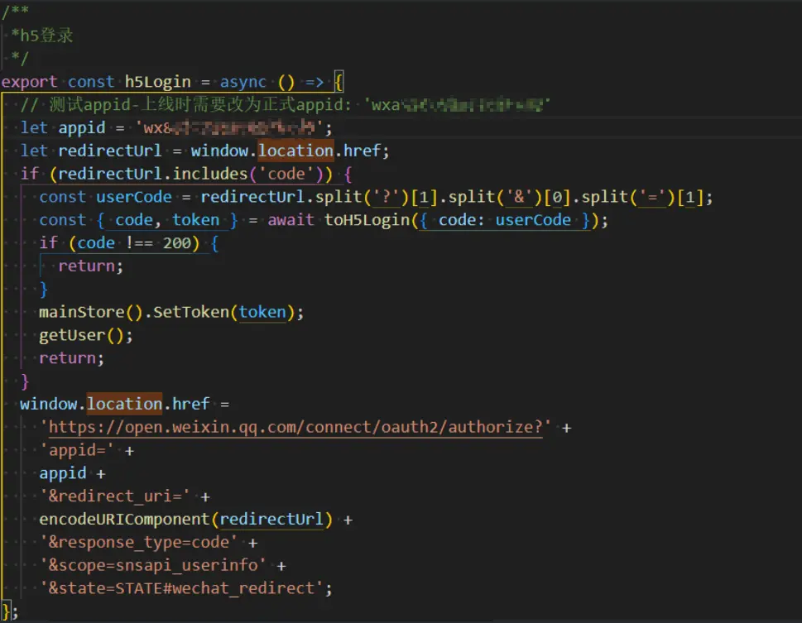
Task: Click 'appid' in the let appid declaration
Action: pyautogui.click(x=82, y=128)
